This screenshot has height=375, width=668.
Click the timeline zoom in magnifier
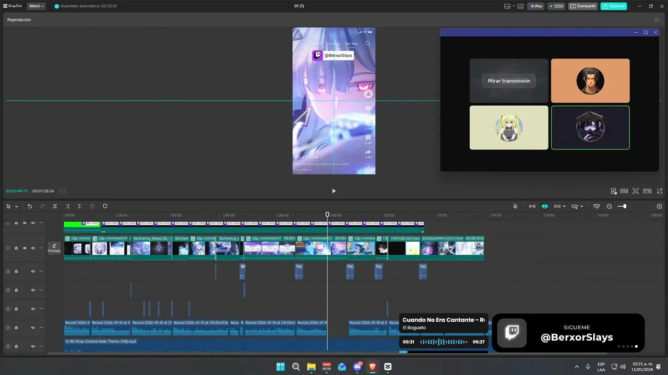tap(659, 206)
